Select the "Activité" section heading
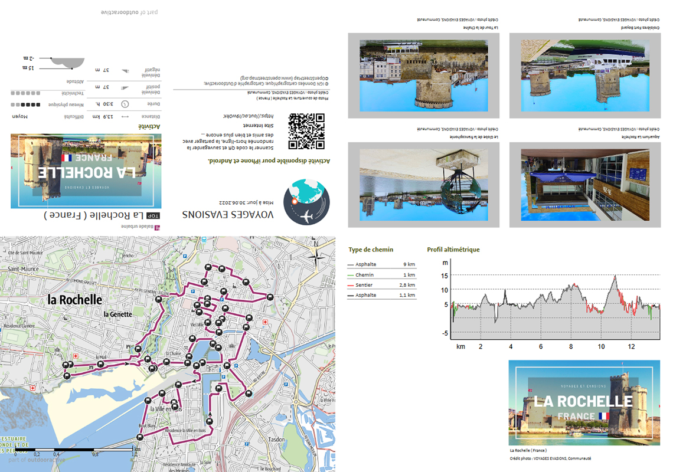 tap(149, 127)
